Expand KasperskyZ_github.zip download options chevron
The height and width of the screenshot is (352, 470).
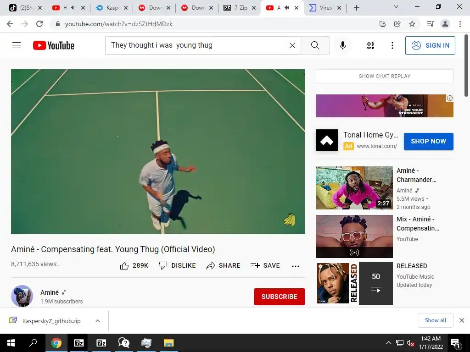click(97, 321)
